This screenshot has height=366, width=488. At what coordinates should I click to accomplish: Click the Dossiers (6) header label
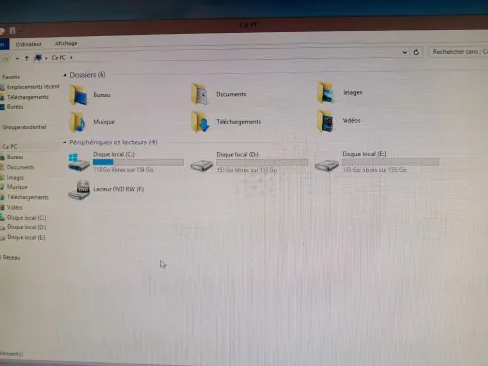tap(88, 75)
